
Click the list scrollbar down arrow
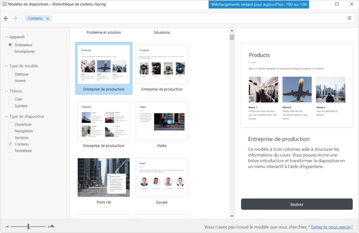[x=232, y=216]
